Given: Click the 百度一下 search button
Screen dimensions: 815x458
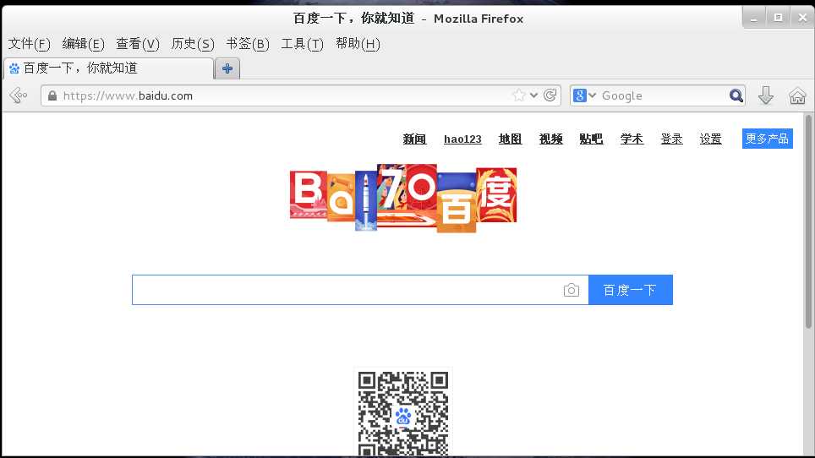Looking at the screenshot, I should tap(631, 290).
